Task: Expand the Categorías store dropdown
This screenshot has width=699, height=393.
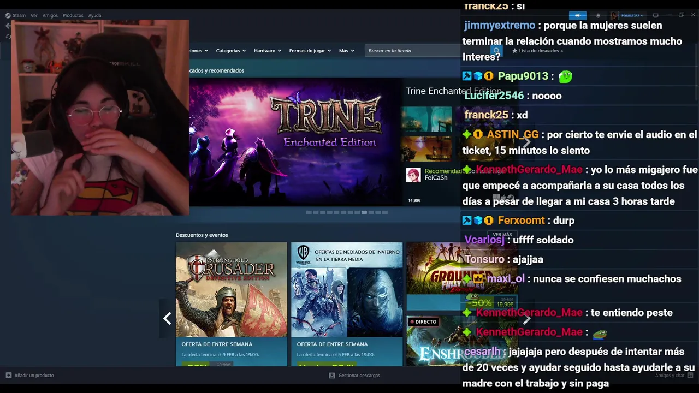Action: pos(230,51)
